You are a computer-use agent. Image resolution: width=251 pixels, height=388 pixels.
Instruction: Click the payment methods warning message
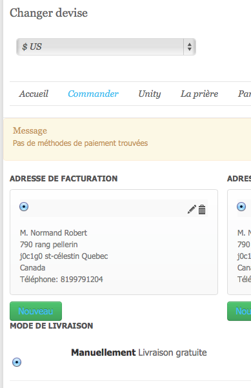[x=81, y=143]
